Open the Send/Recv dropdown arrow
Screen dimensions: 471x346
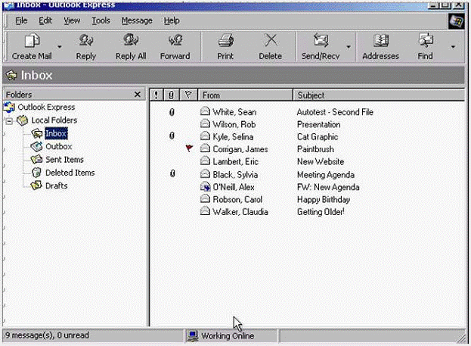coord(349,47)
